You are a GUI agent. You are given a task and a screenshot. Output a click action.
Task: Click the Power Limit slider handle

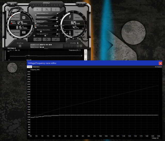click(57, 19)
